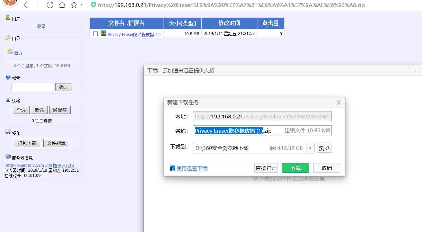
Task: Click folder icon in 目录 section
Action: point(8,37)
